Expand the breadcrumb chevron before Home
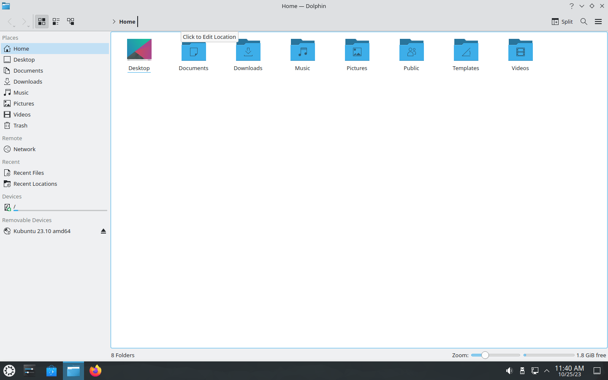 pos(114,22)
